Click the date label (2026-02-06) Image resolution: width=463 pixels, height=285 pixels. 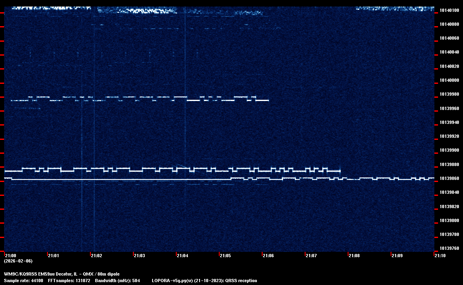[x=18, y=261]
